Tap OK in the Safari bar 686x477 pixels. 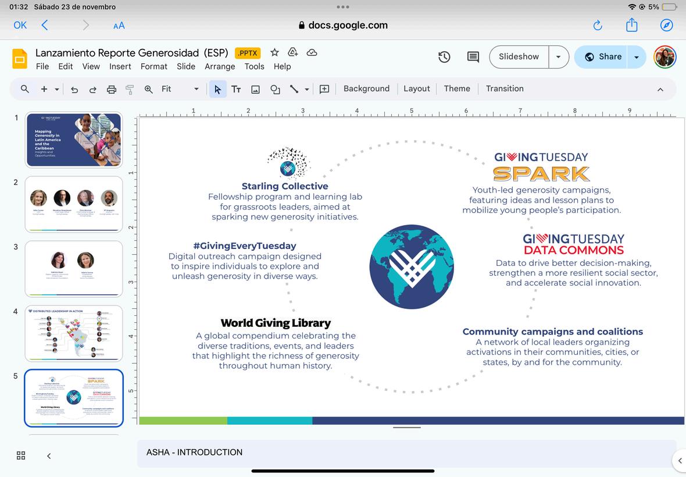(x=20, y=26)
